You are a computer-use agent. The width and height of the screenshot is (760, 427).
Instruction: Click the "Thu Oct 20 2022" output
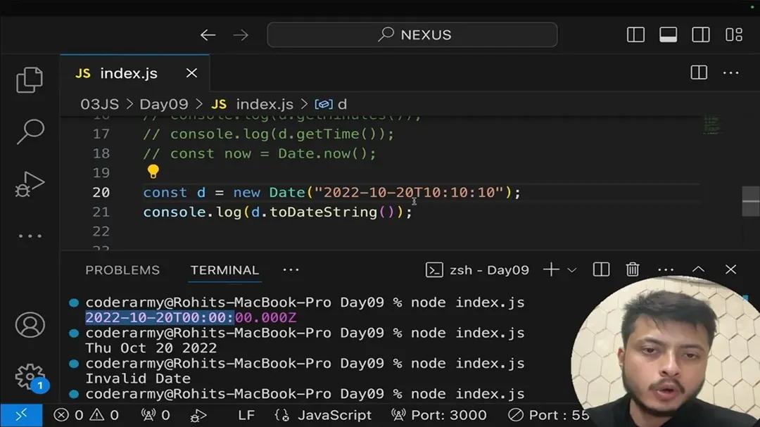pos(151,348)
